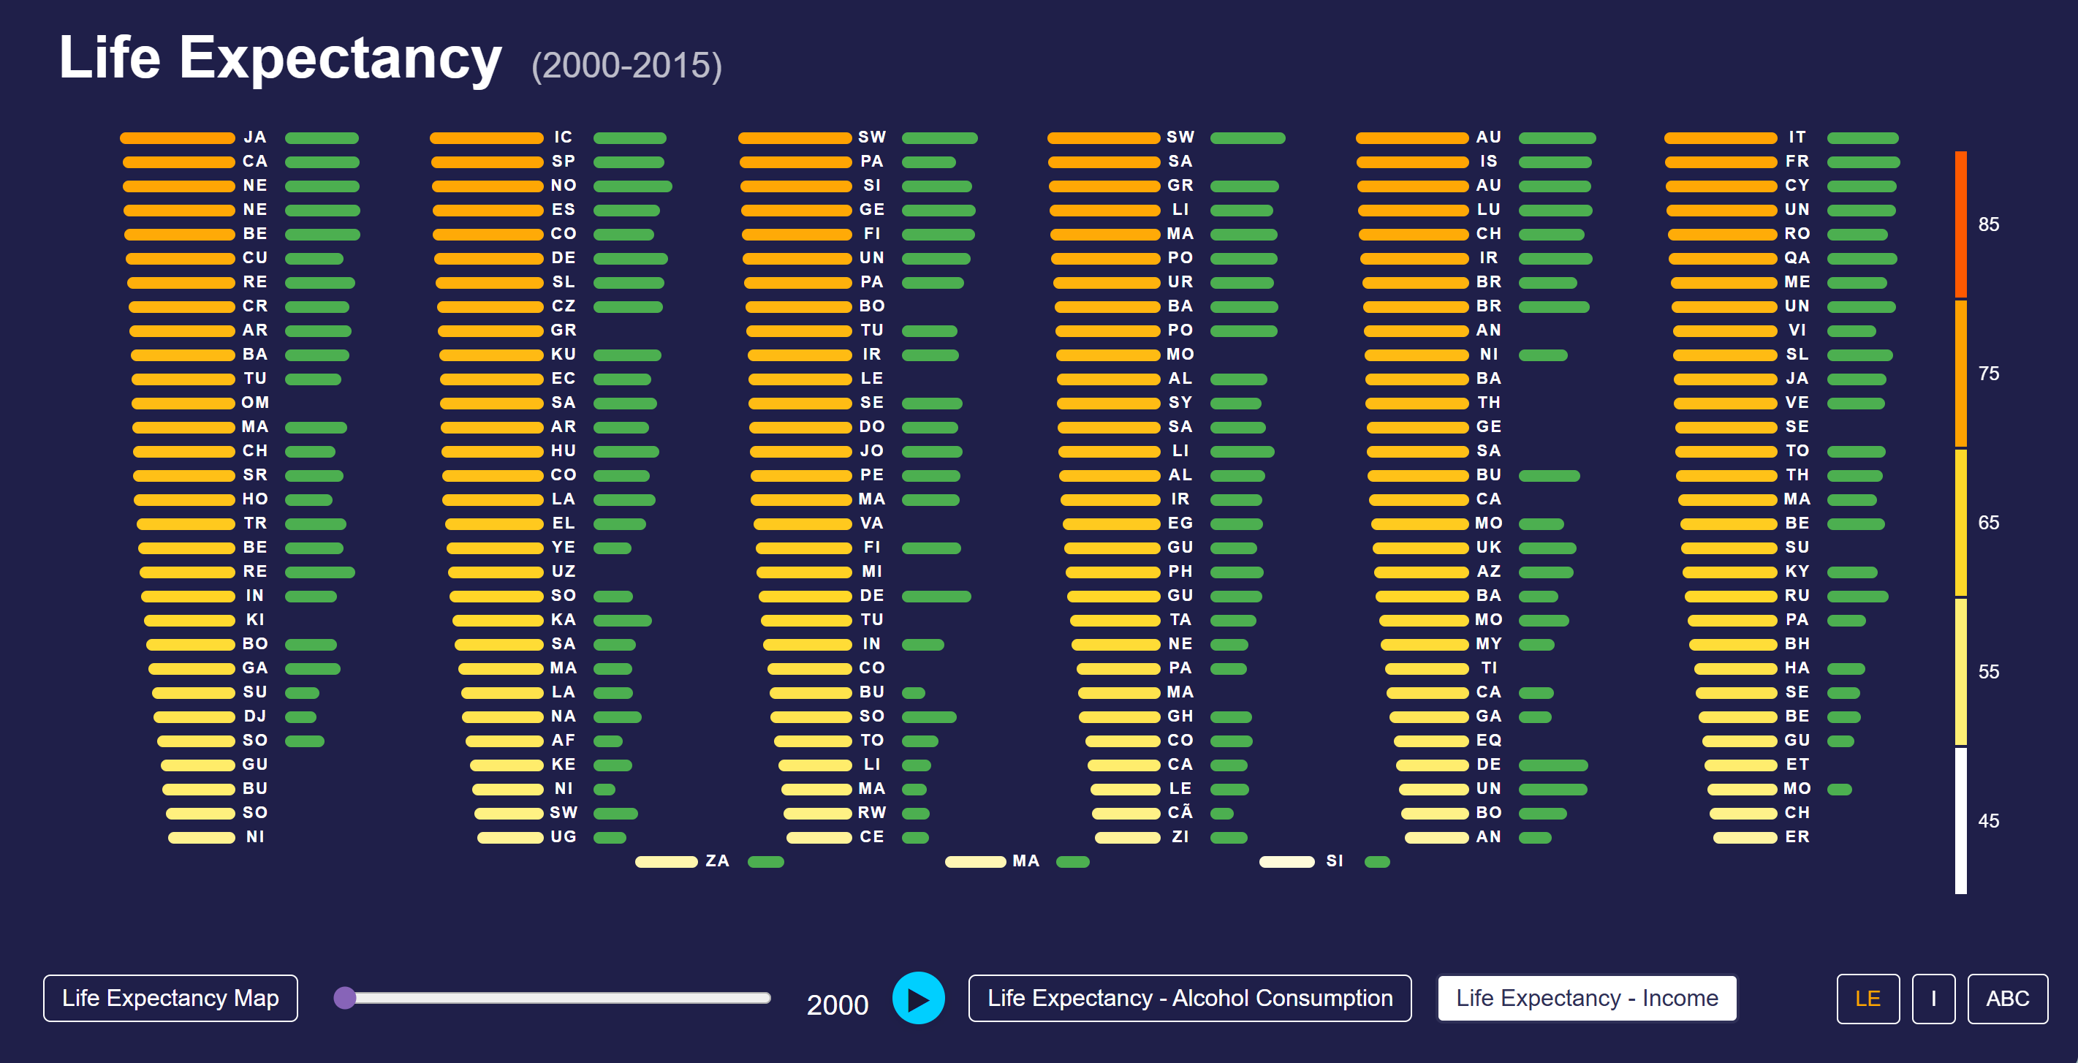Click the UG label in second column
The image size is (2078, 1063).
coord(563,837)
